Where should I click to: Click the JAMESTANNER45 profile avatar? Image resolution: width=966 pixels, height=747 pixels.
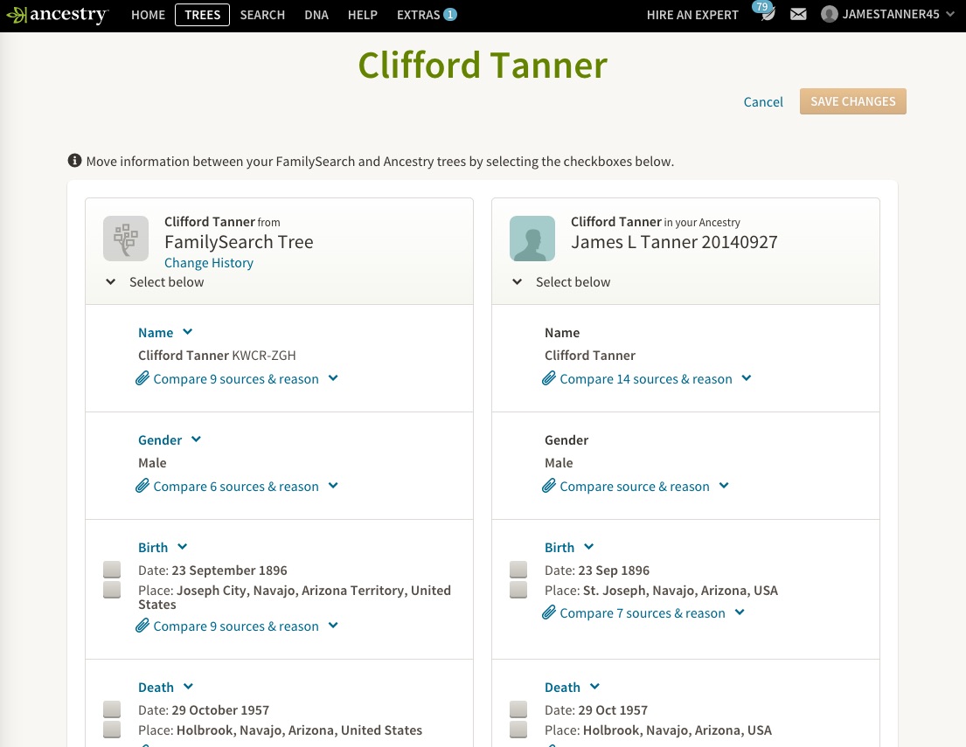click(830, 14)
